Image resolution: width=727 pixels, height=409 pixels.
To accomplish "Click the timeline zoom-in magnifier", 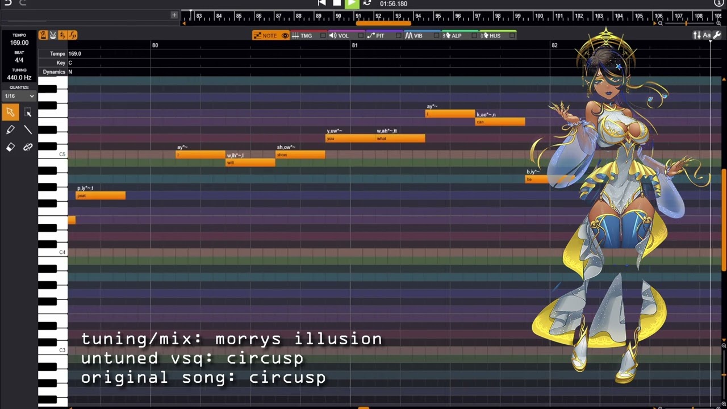I will [718, 23].
